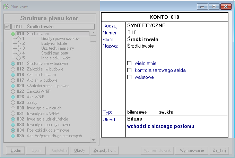Click the diamond icon of account 012
This screenshot has width=235, height=158.
pos(13,69)
